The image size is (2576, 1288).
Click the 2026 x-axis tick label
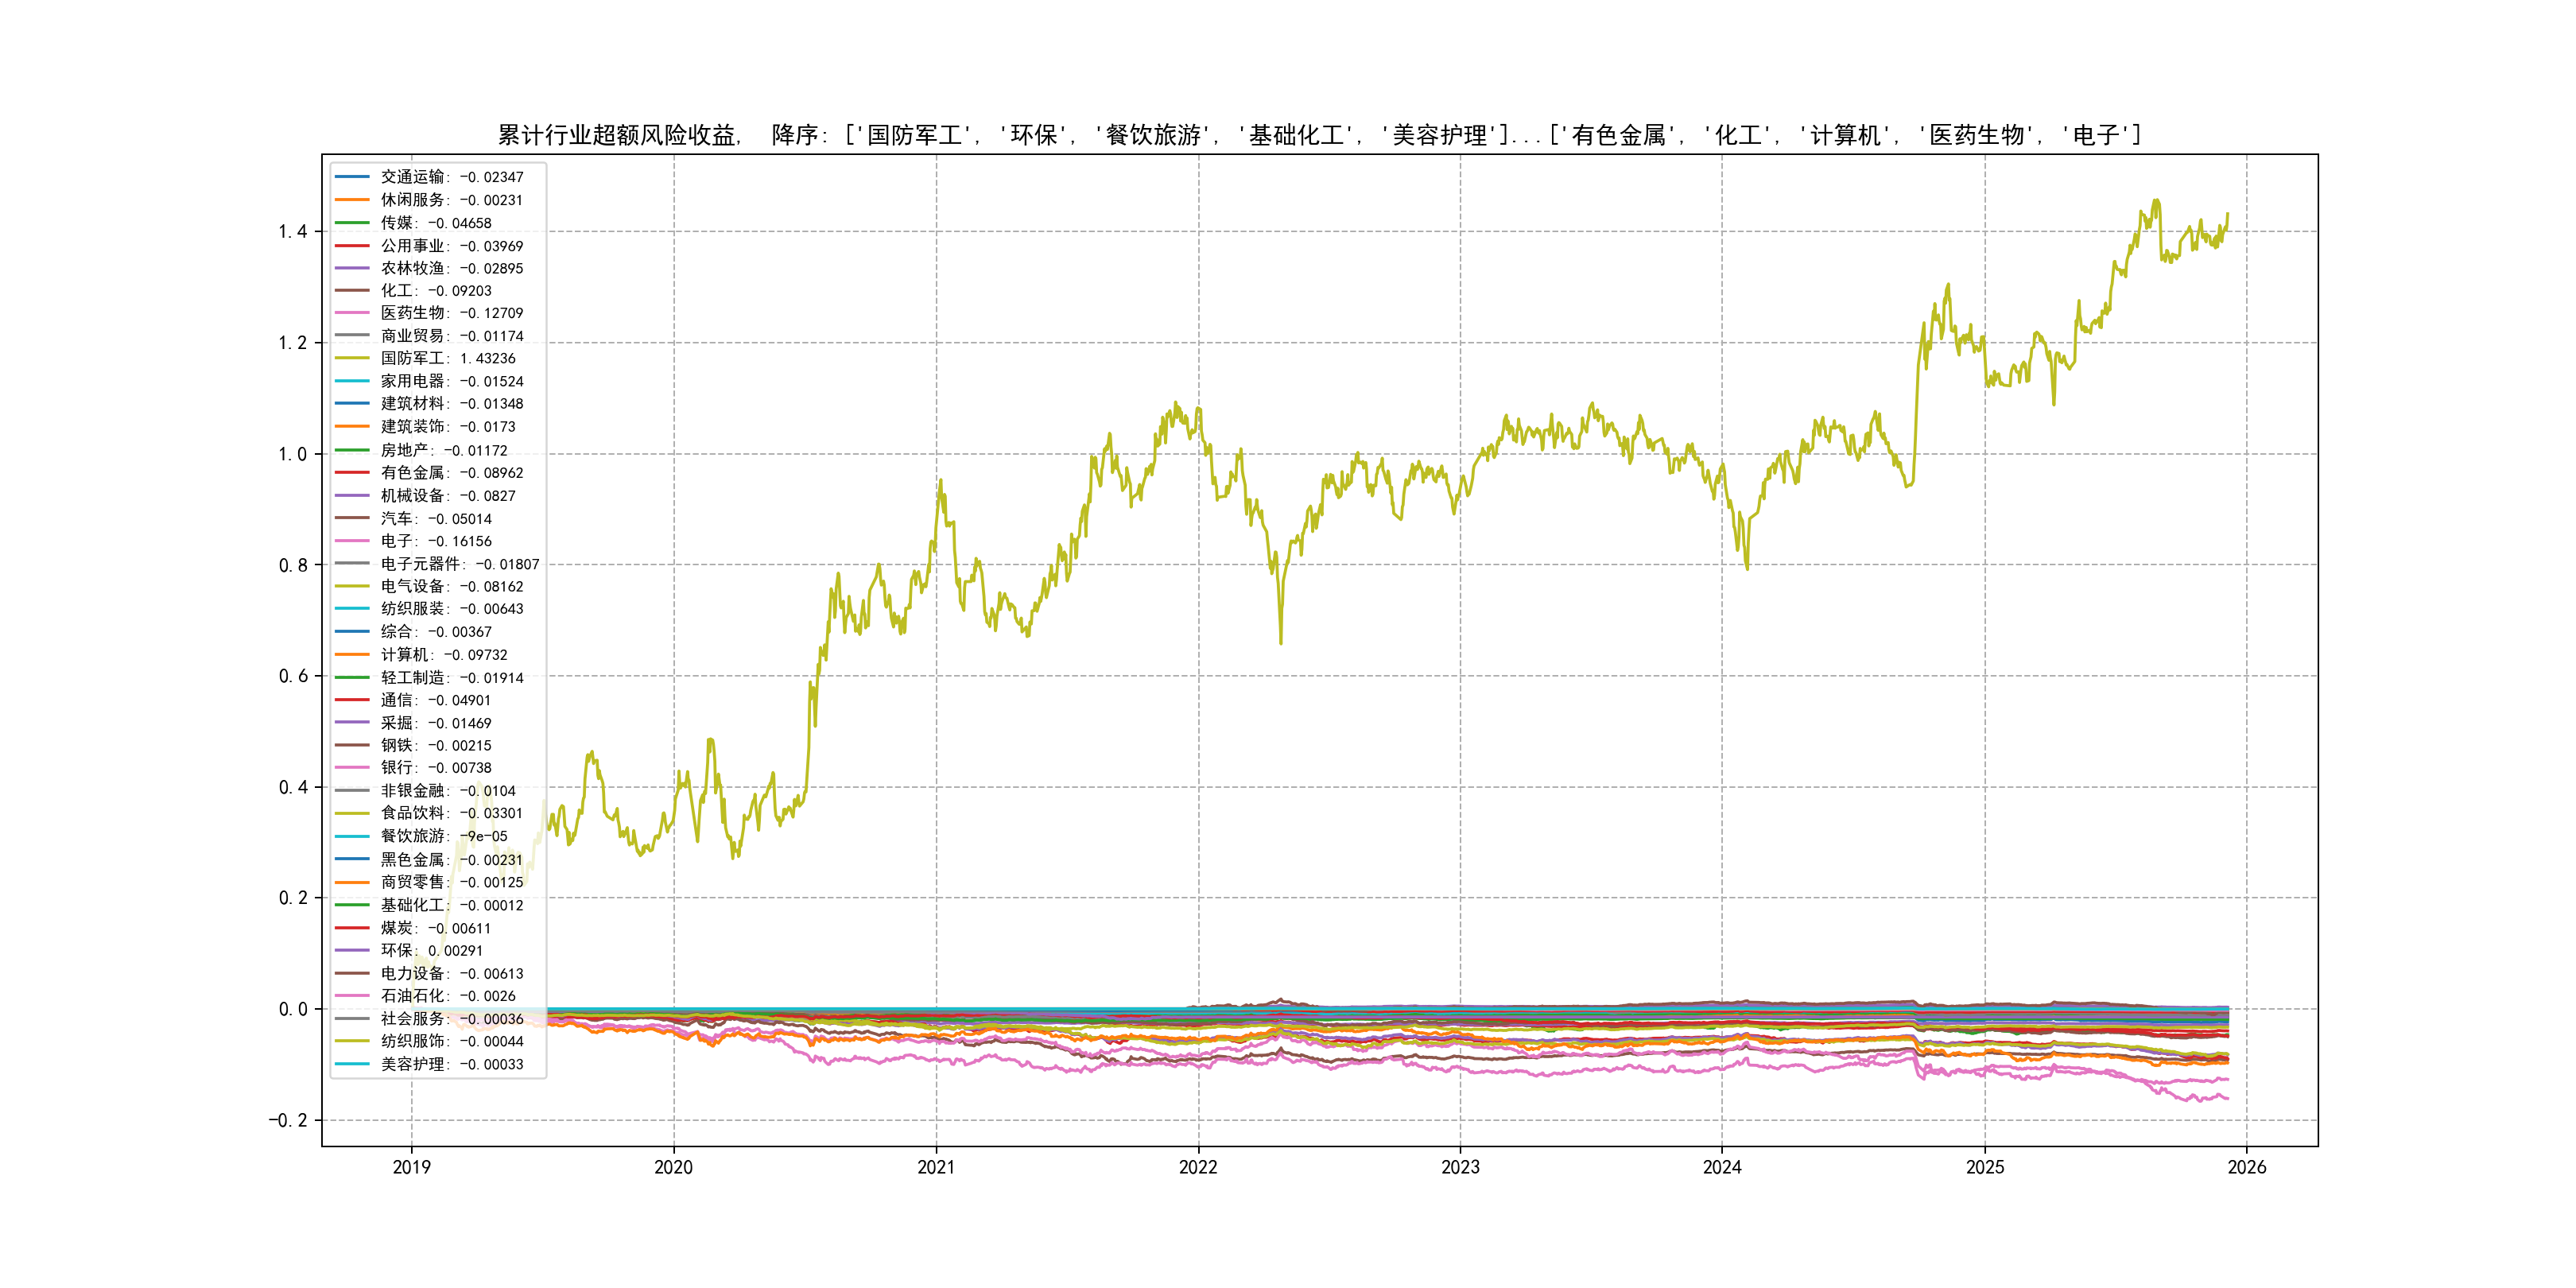(x=2246, y=1167)
